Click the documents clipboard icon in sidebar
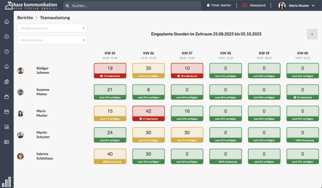This screenshot has height=188, width=322. [7, 82]
